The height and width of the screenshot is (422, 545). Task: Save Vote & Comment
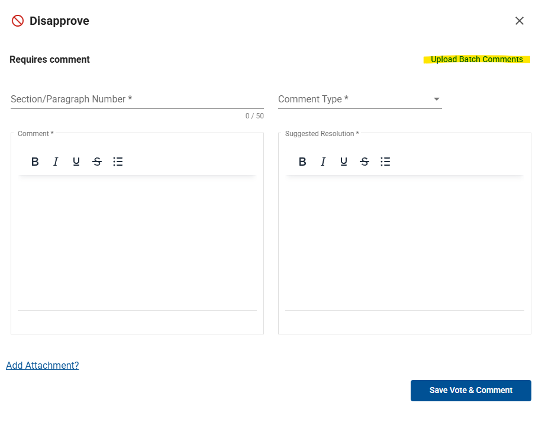pyautogui.click(x=470, y=391)
